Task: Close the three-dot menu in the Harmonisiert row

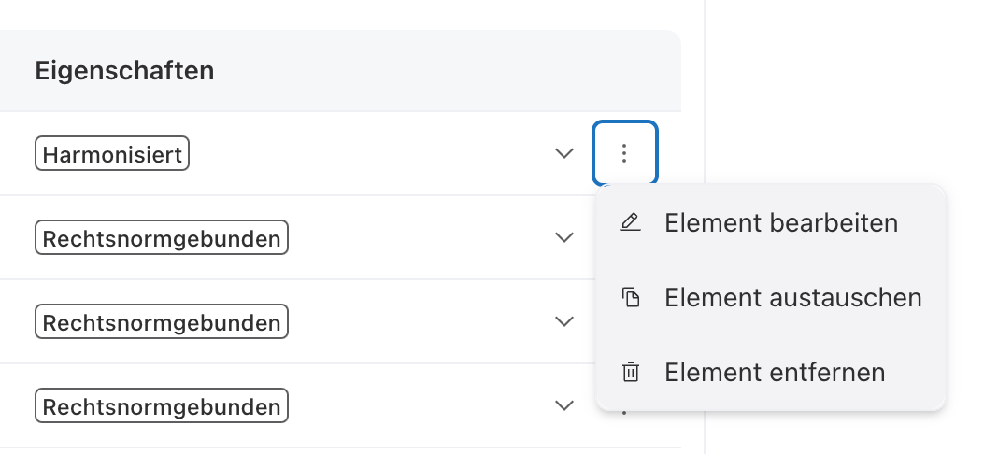Action: pyautogui.click(x=625, y=153)
